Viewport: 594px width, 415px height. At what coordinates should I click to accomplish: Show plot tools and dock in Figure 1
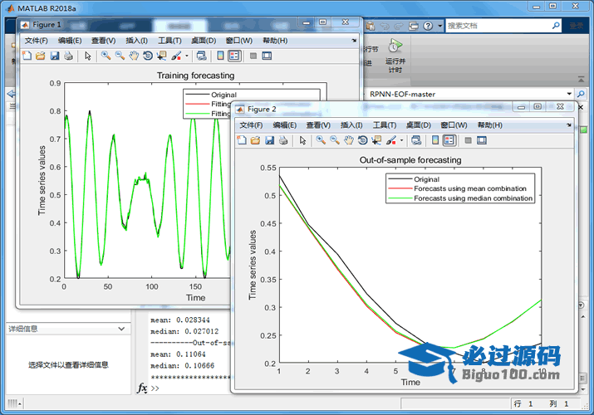pos(267,56)
